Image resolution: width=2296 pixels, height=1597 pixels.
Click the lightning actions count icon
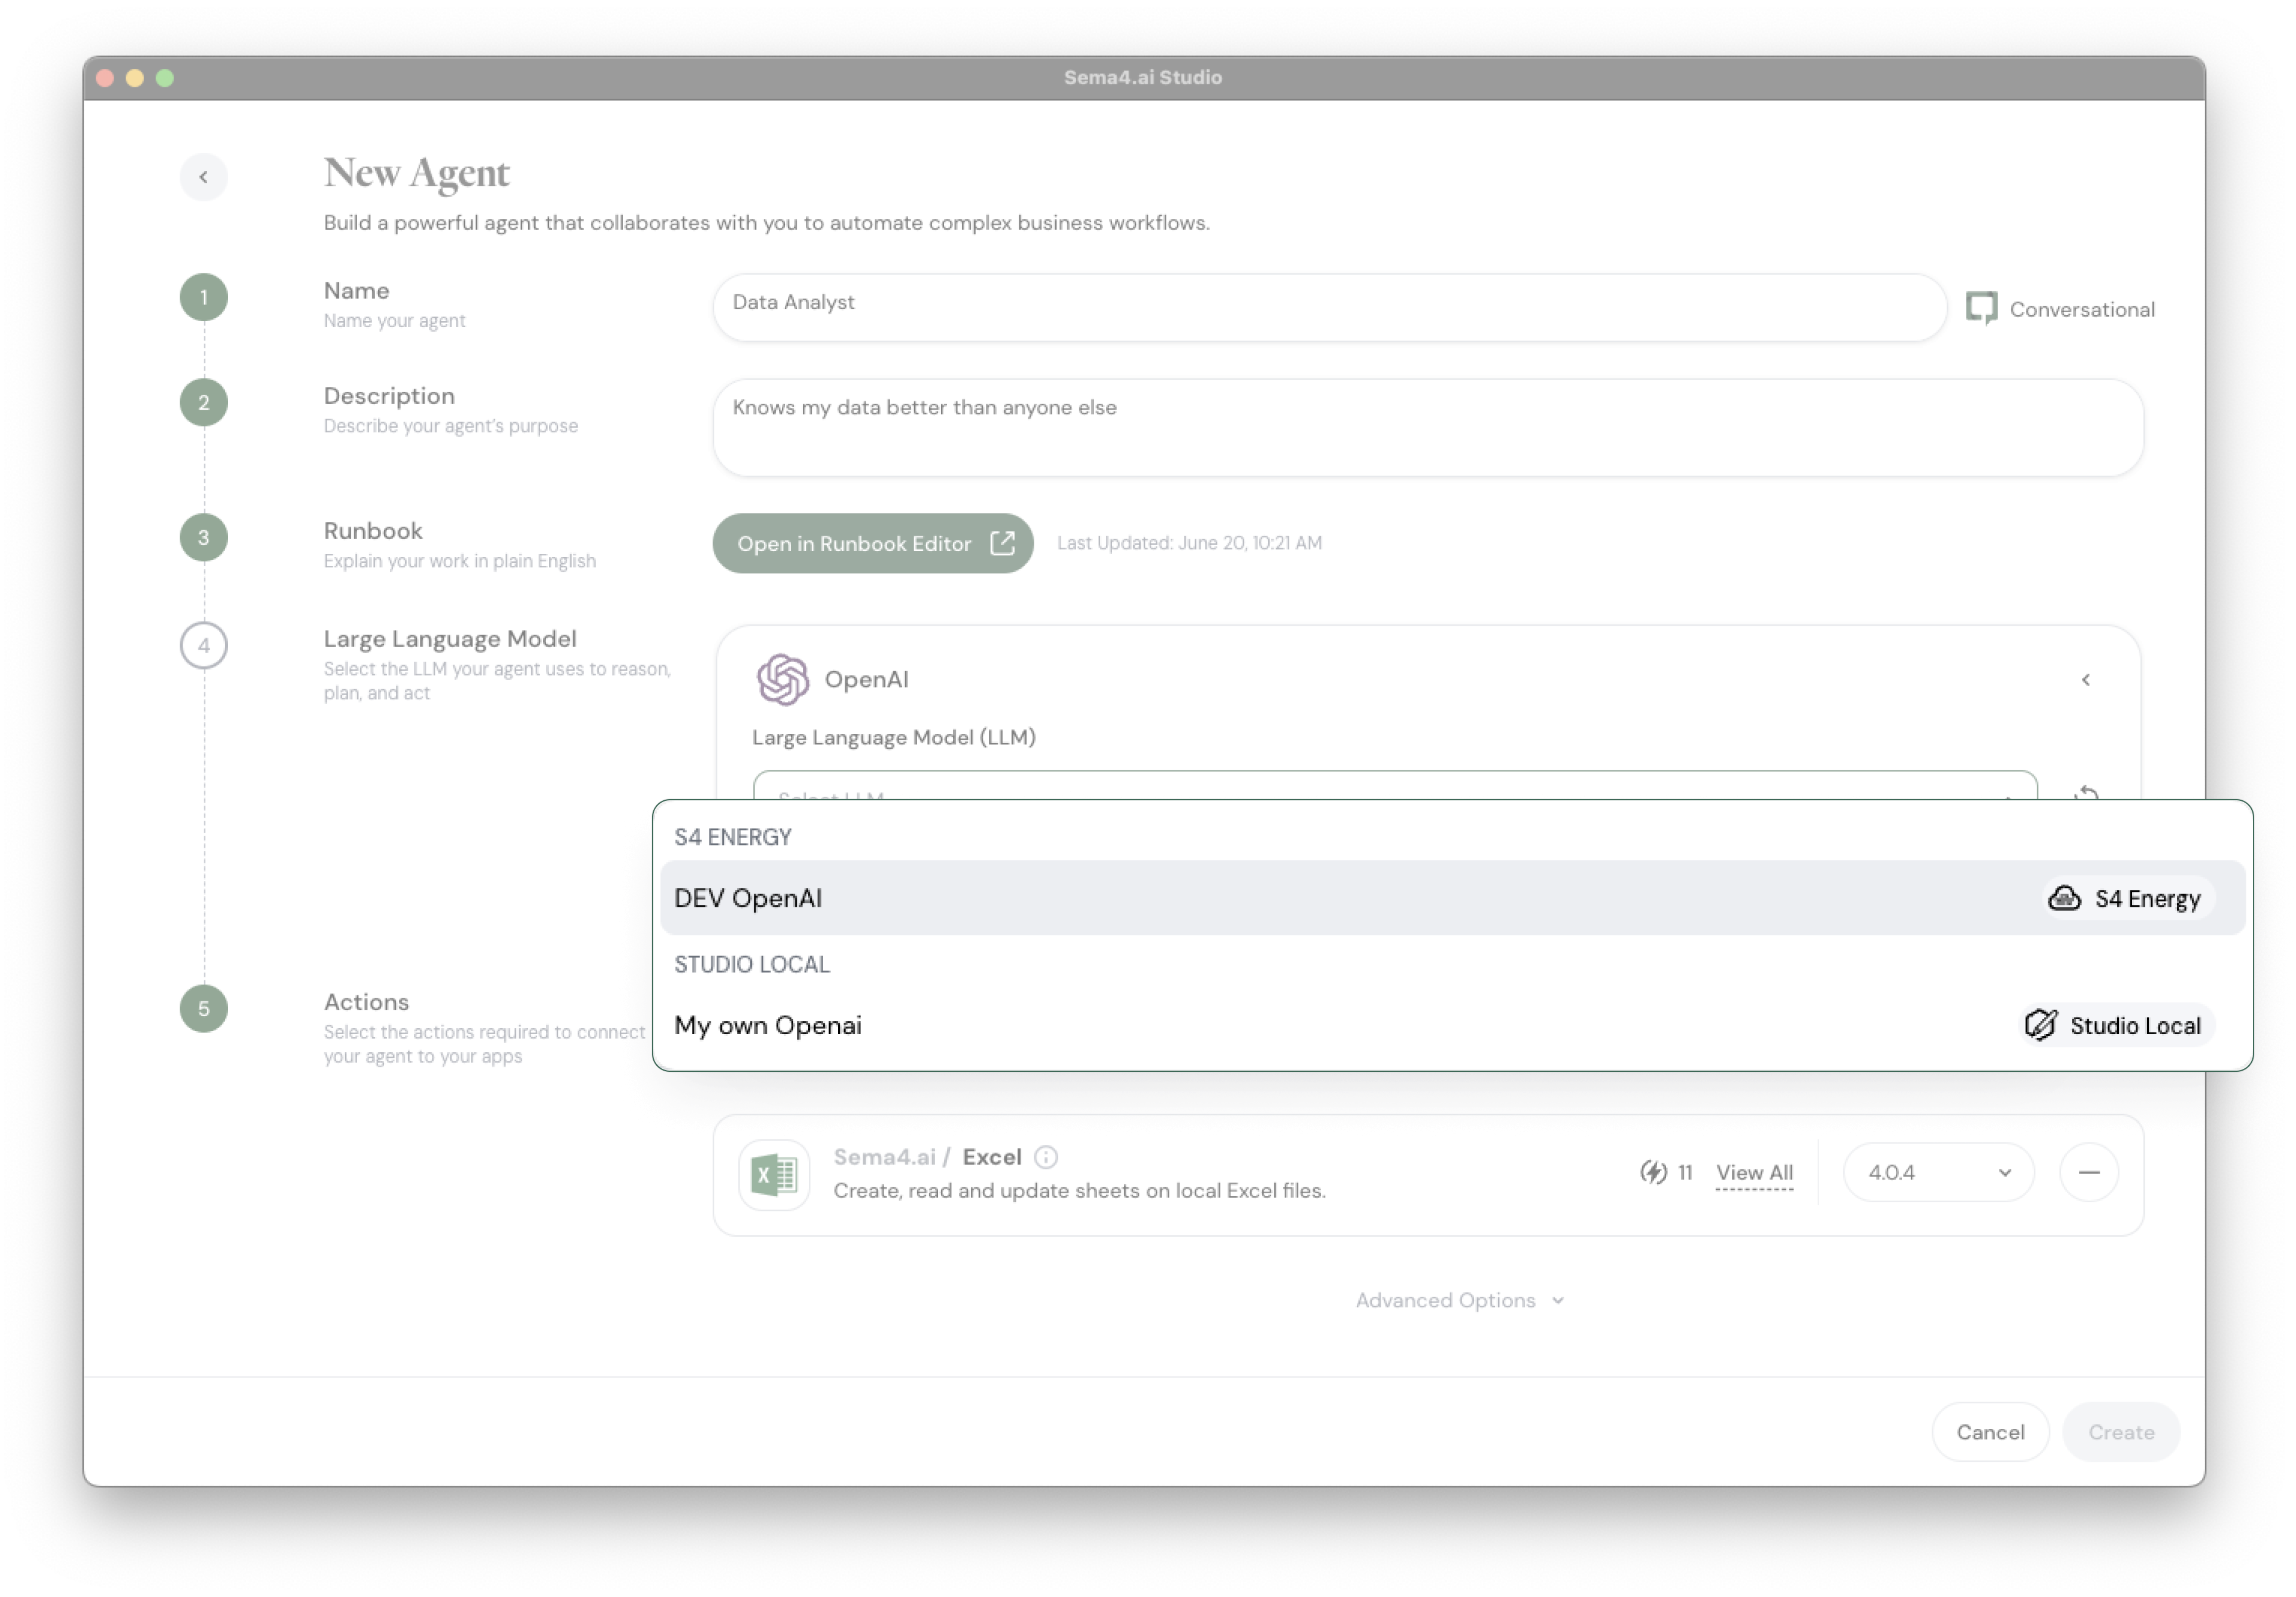coord(1653,1172)
